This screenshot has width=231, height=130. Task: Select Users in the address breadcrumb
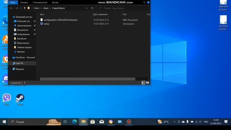(x=36, y=8)
